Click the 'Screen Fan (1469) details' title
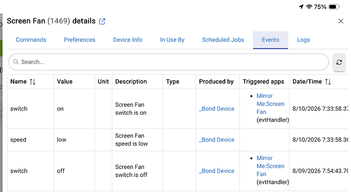The image size is (351, 192). point(51,21)
